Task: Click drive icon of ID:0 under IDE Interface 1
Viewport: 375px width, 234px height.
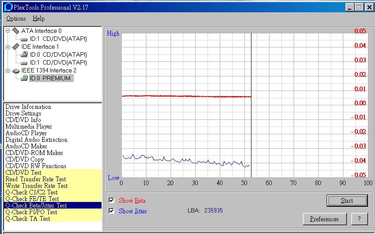Action: [24, 54]
